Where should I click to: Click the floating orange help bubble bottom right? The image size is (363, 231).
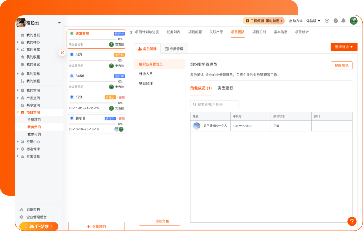pyautogui.click(x=352, y=221)
